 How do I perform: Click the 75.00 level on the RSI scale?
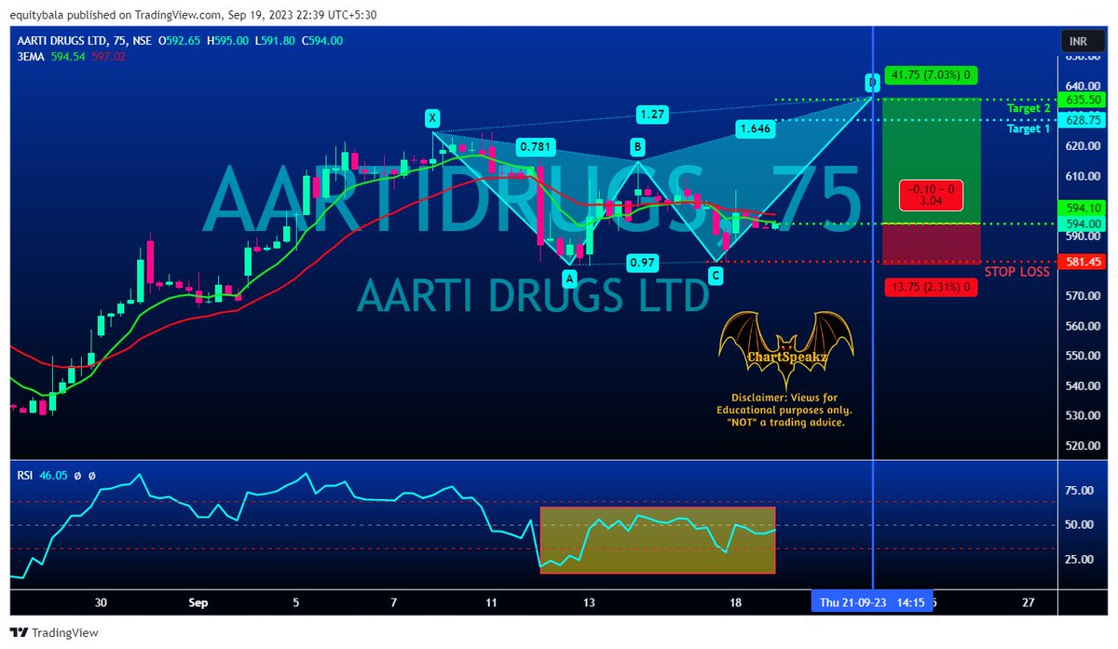pos(1078,491)
